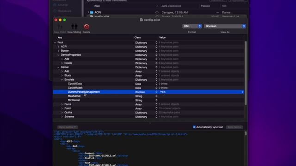Click Finder date 'Сегодня, 12:06 AM'
296x166 pixels.
[175, 12]
